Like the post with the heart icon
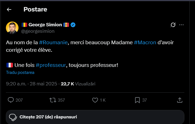 pos(95,100)
